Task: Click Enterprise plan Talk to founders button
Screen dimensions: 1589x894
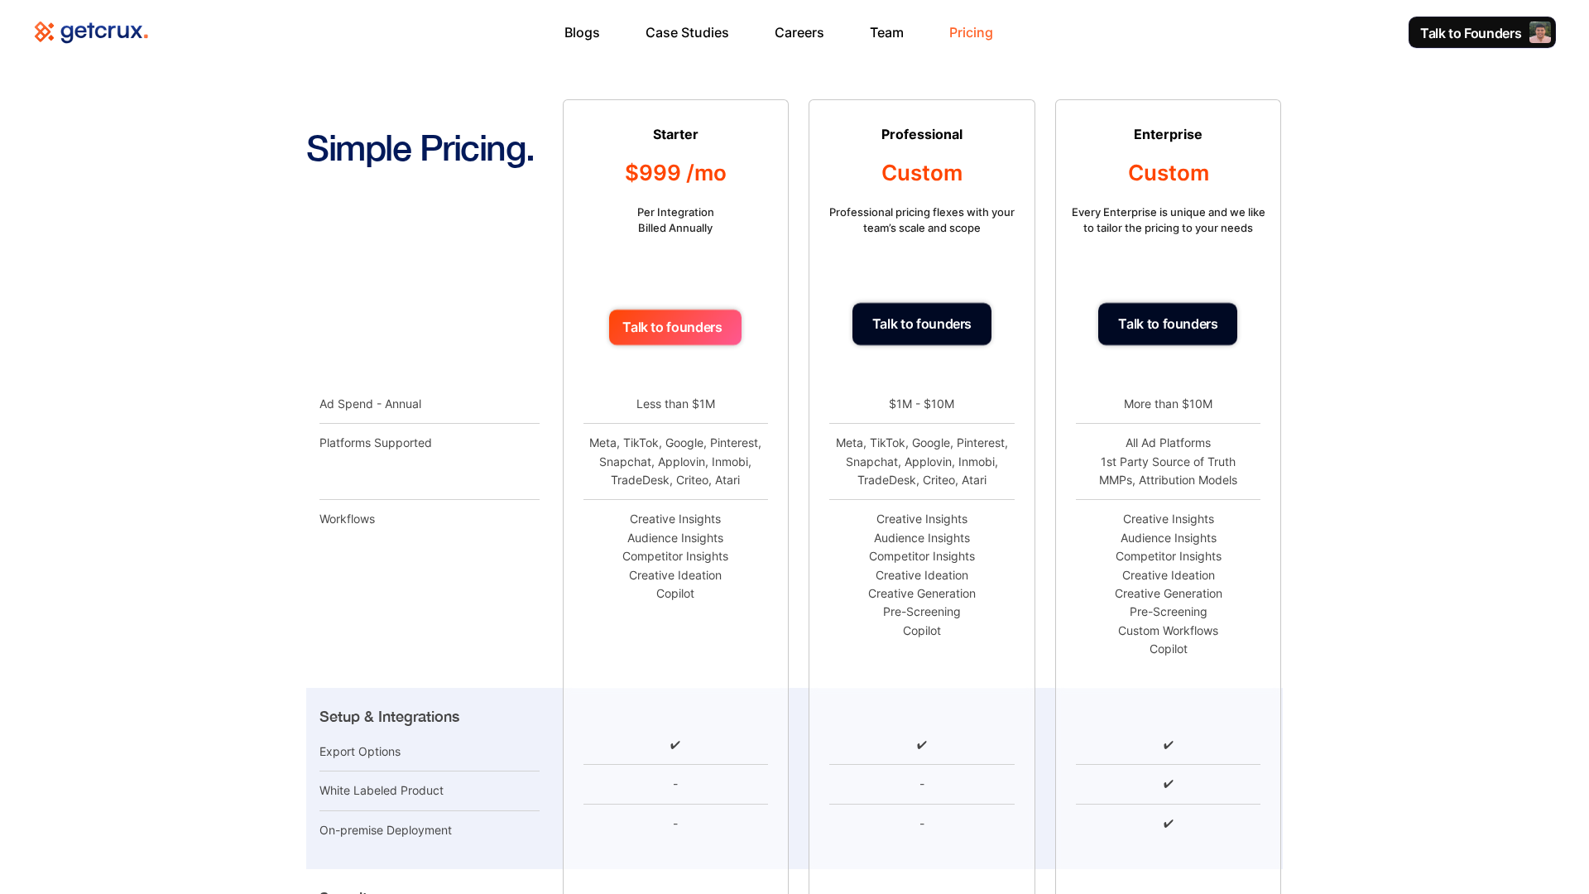Action: tap(1168, 324)
